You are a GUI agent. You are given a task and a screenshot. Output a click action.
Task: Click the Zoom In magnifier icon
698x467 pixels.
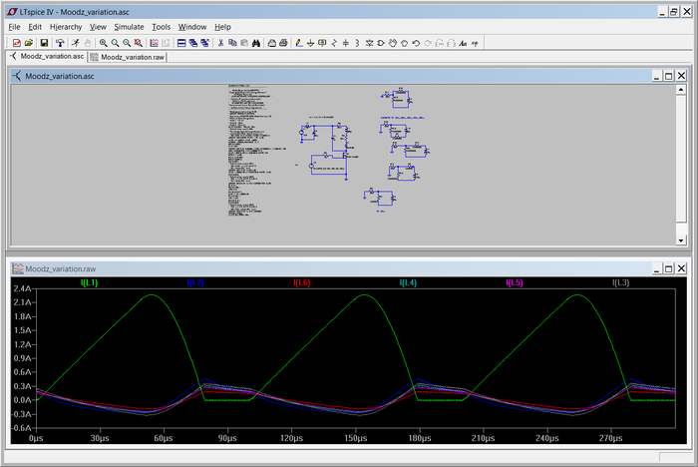pyautogui.click(x=104, y=43)
